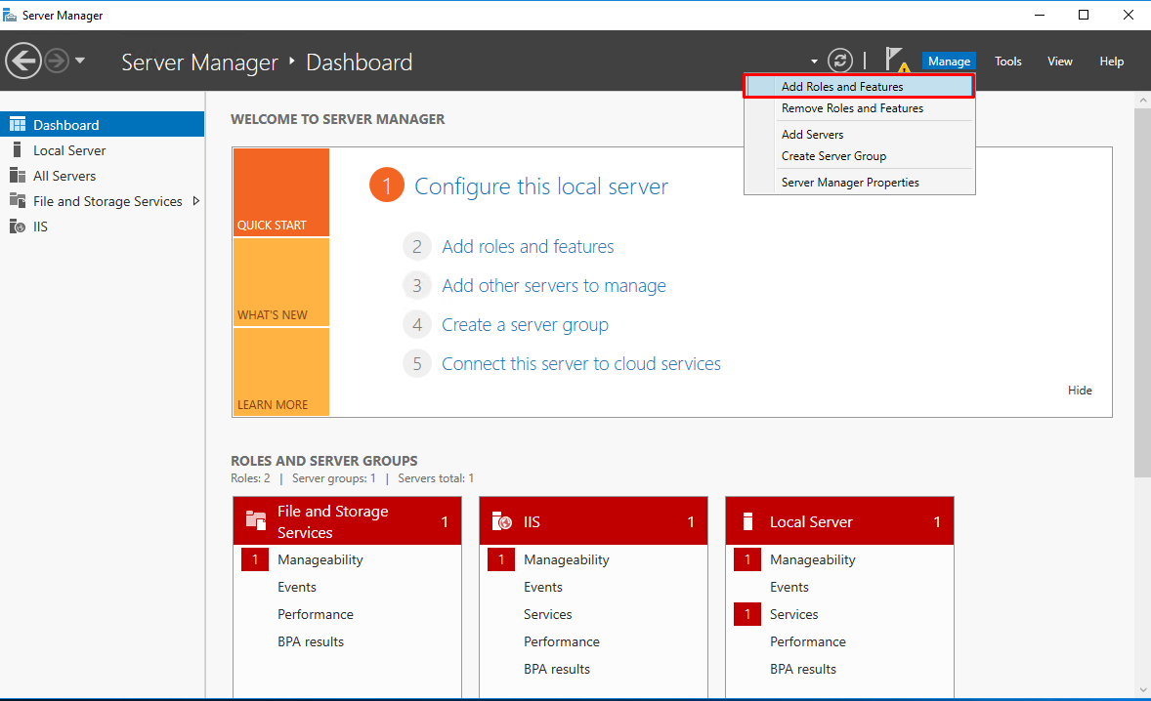Open dropdown arrow left of refresh icon
This screenshot has width=1151, height=701.
(x=814, y=62)
